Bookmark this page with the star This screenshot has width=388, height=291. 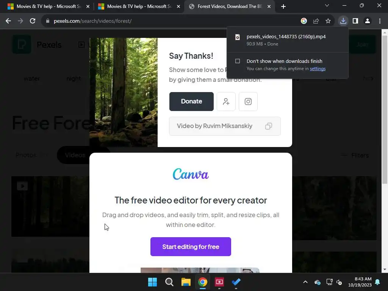point(328,21)
